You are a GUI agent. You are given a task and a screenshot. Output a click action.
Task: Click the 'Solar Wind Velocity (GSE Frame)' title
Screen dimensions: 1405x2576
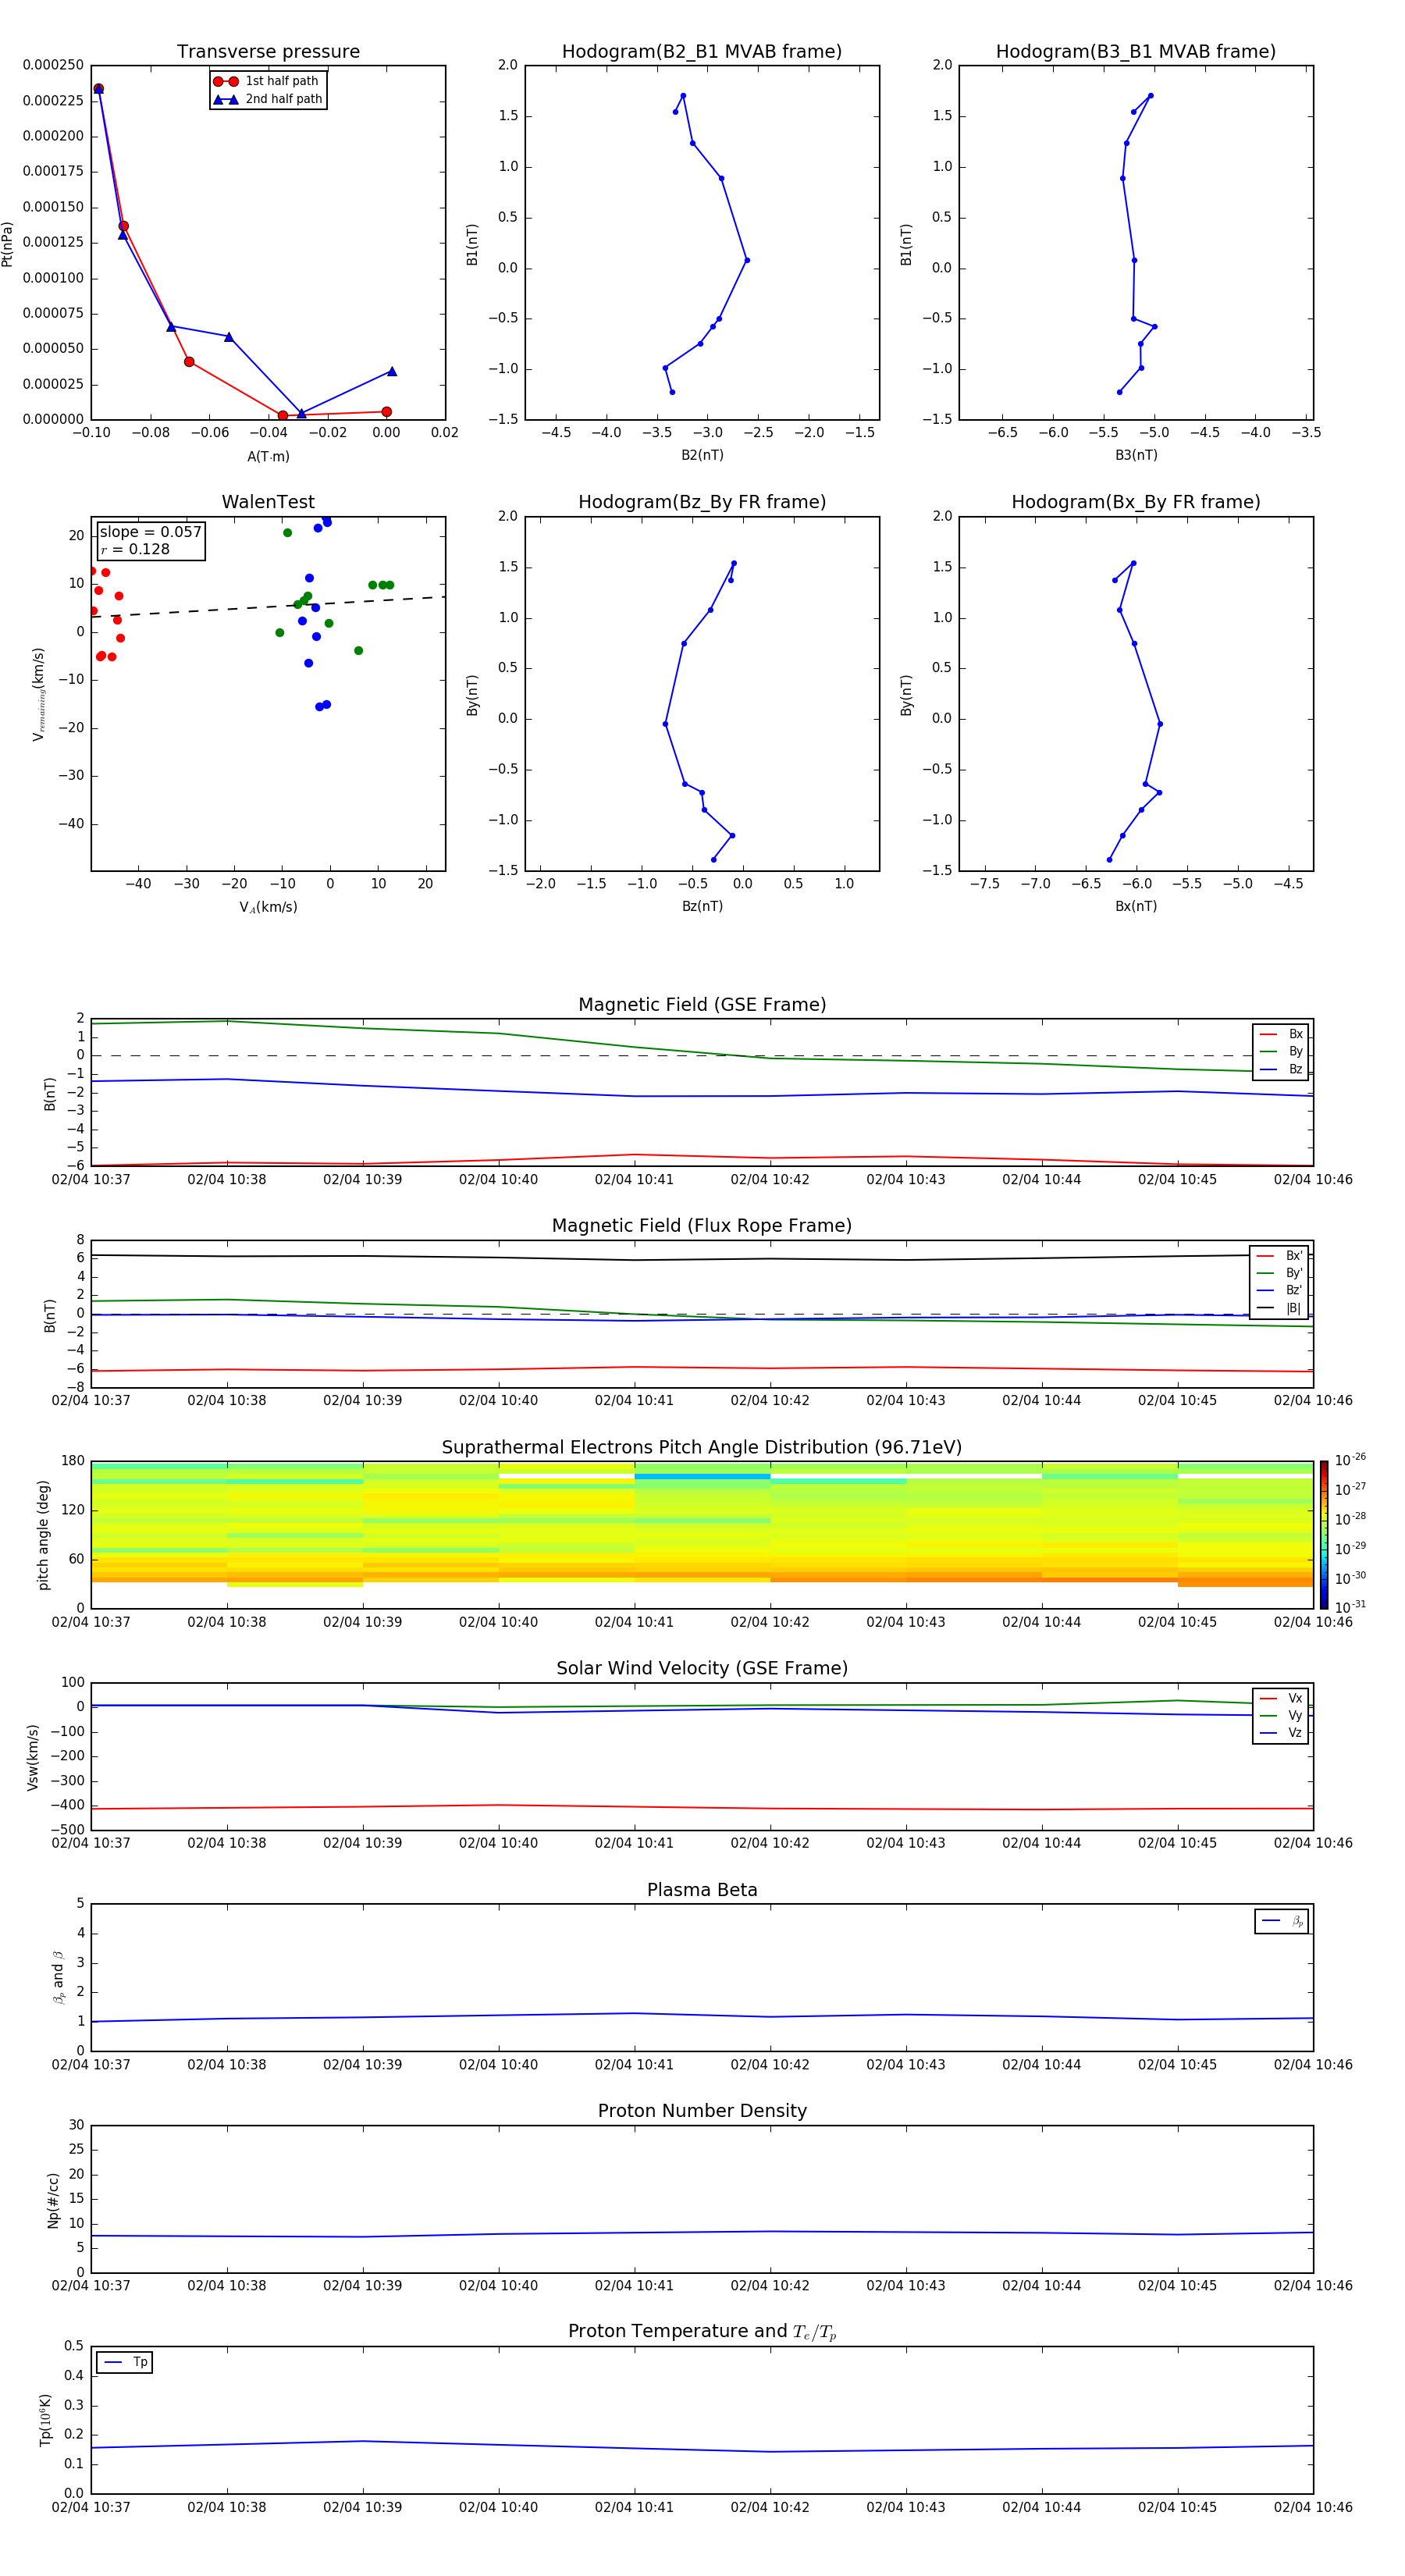pos(702,1668)
